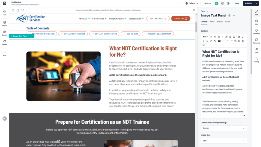The width and height of the screenshot is (261, 147).
Task: Toggle strikethrough formatting in the editor
Action: [204, 41]
